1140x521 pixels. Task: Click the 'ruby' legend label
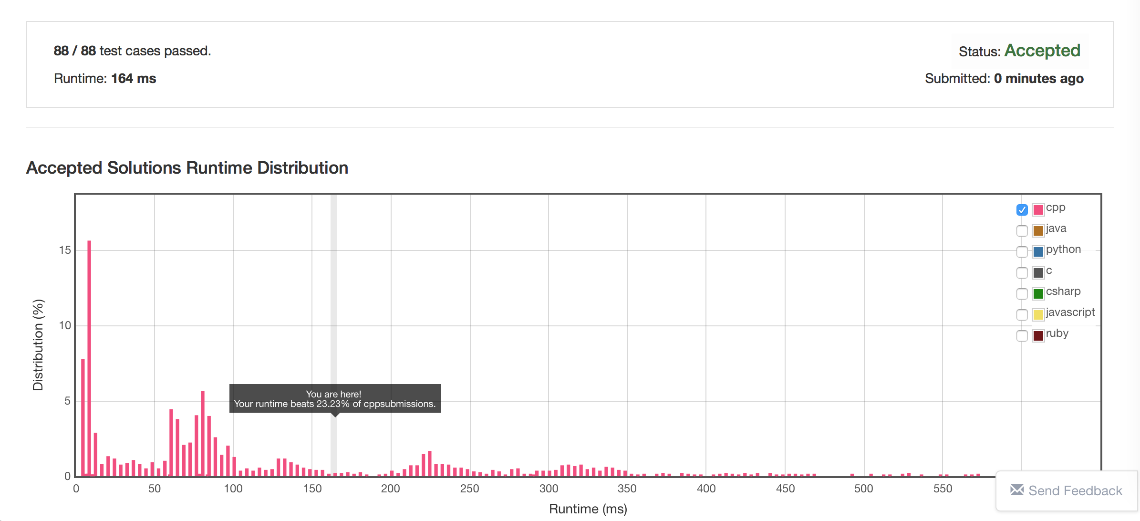tap(1057, 333)
